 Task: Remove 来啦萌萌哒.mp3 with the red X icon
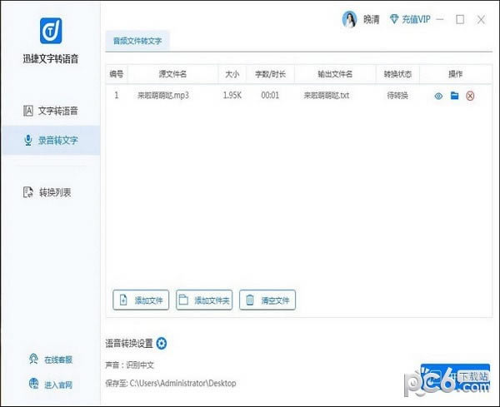coord(470,96)
